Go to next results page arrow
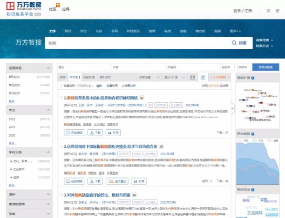 tap(228, 77)
